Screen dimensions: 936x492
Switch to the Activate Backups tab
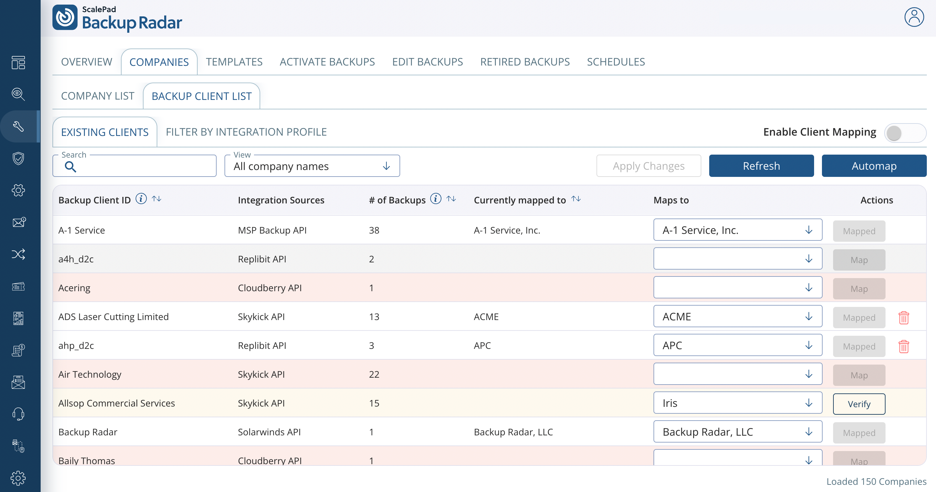click(x=327, y=62)
